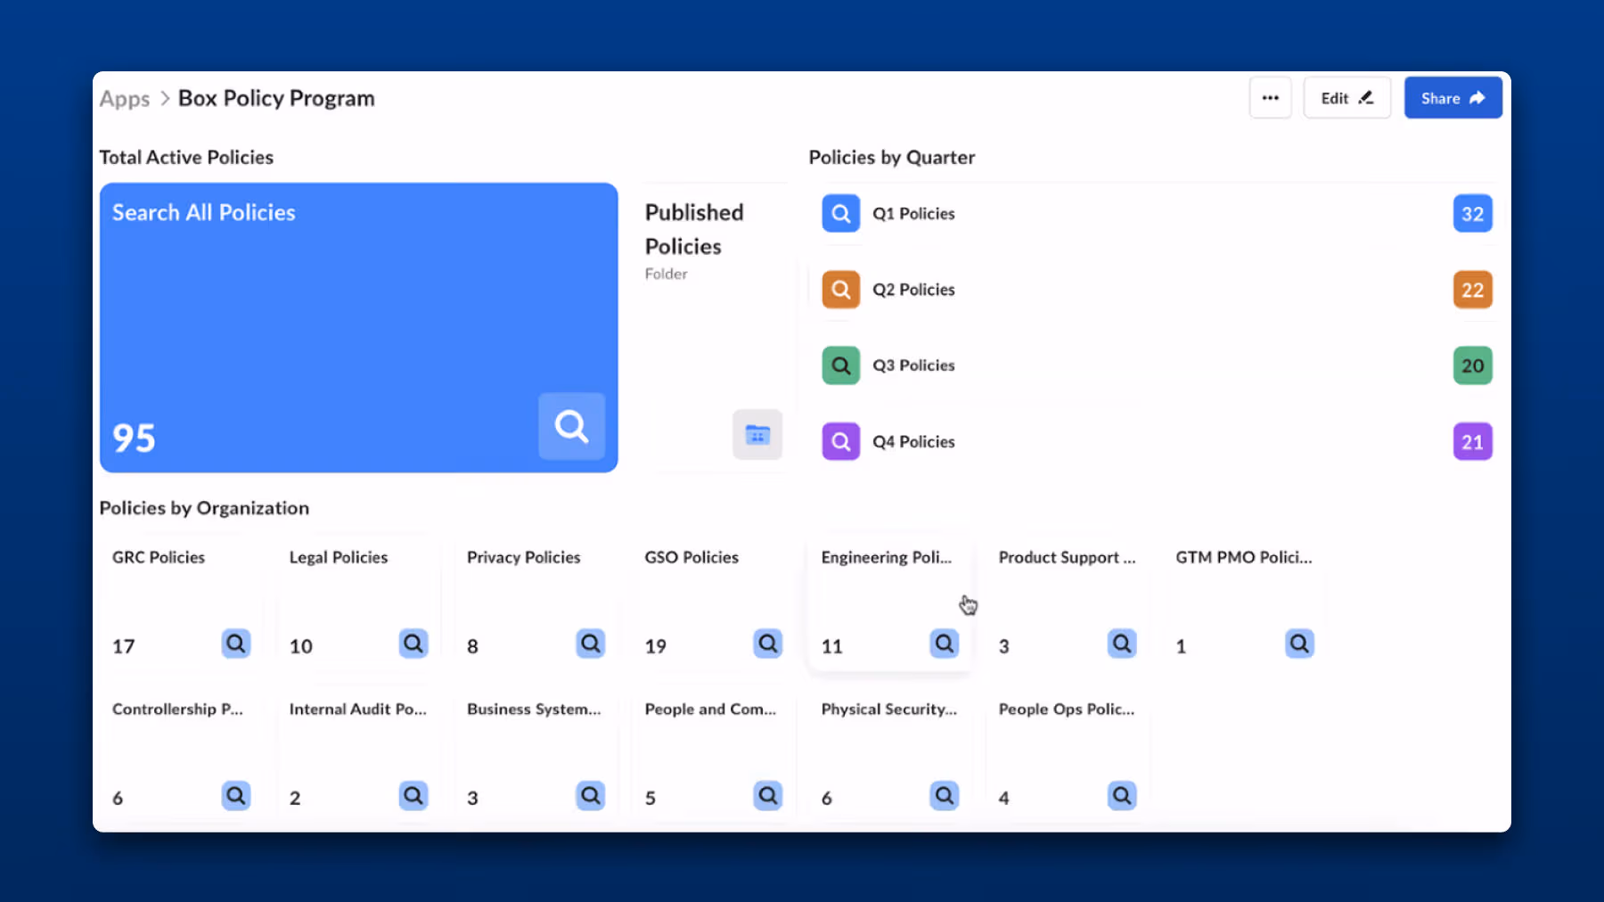
Task: Open the GSO Policies card title
Action: pyautogui.click(x=692, y=557)
